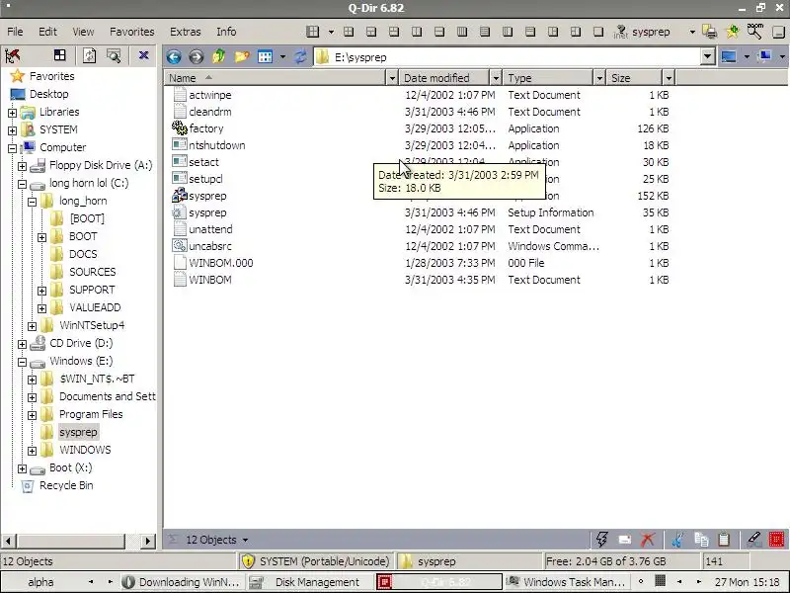Paste with clipboard icon
This screenshot has width=790, height=593.
point(724,540)
